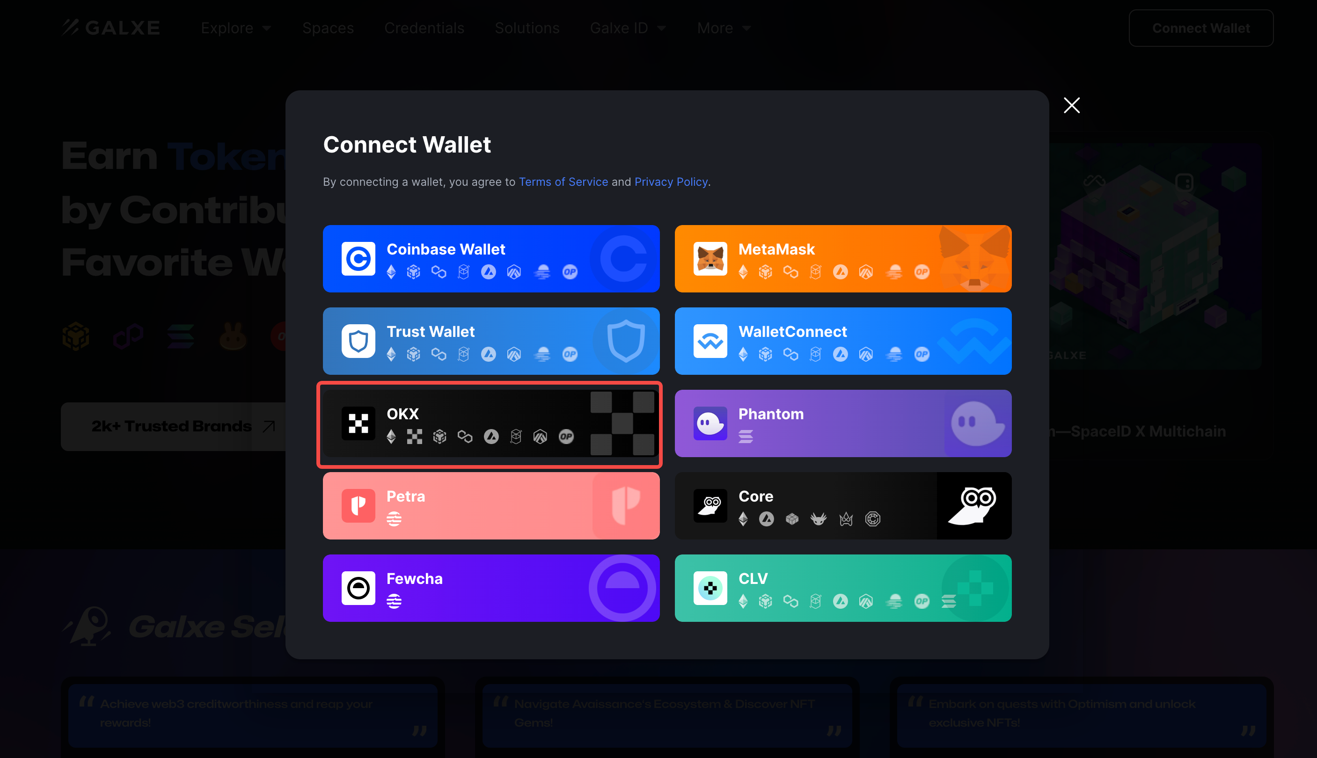Viewport: 1317px width, 758px height.
Task: Select the Phantom wallet option
Action: pos(843,423)
